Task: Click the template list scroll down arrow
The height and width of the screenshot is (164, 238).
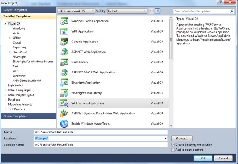Action: (x=171, y=126)
